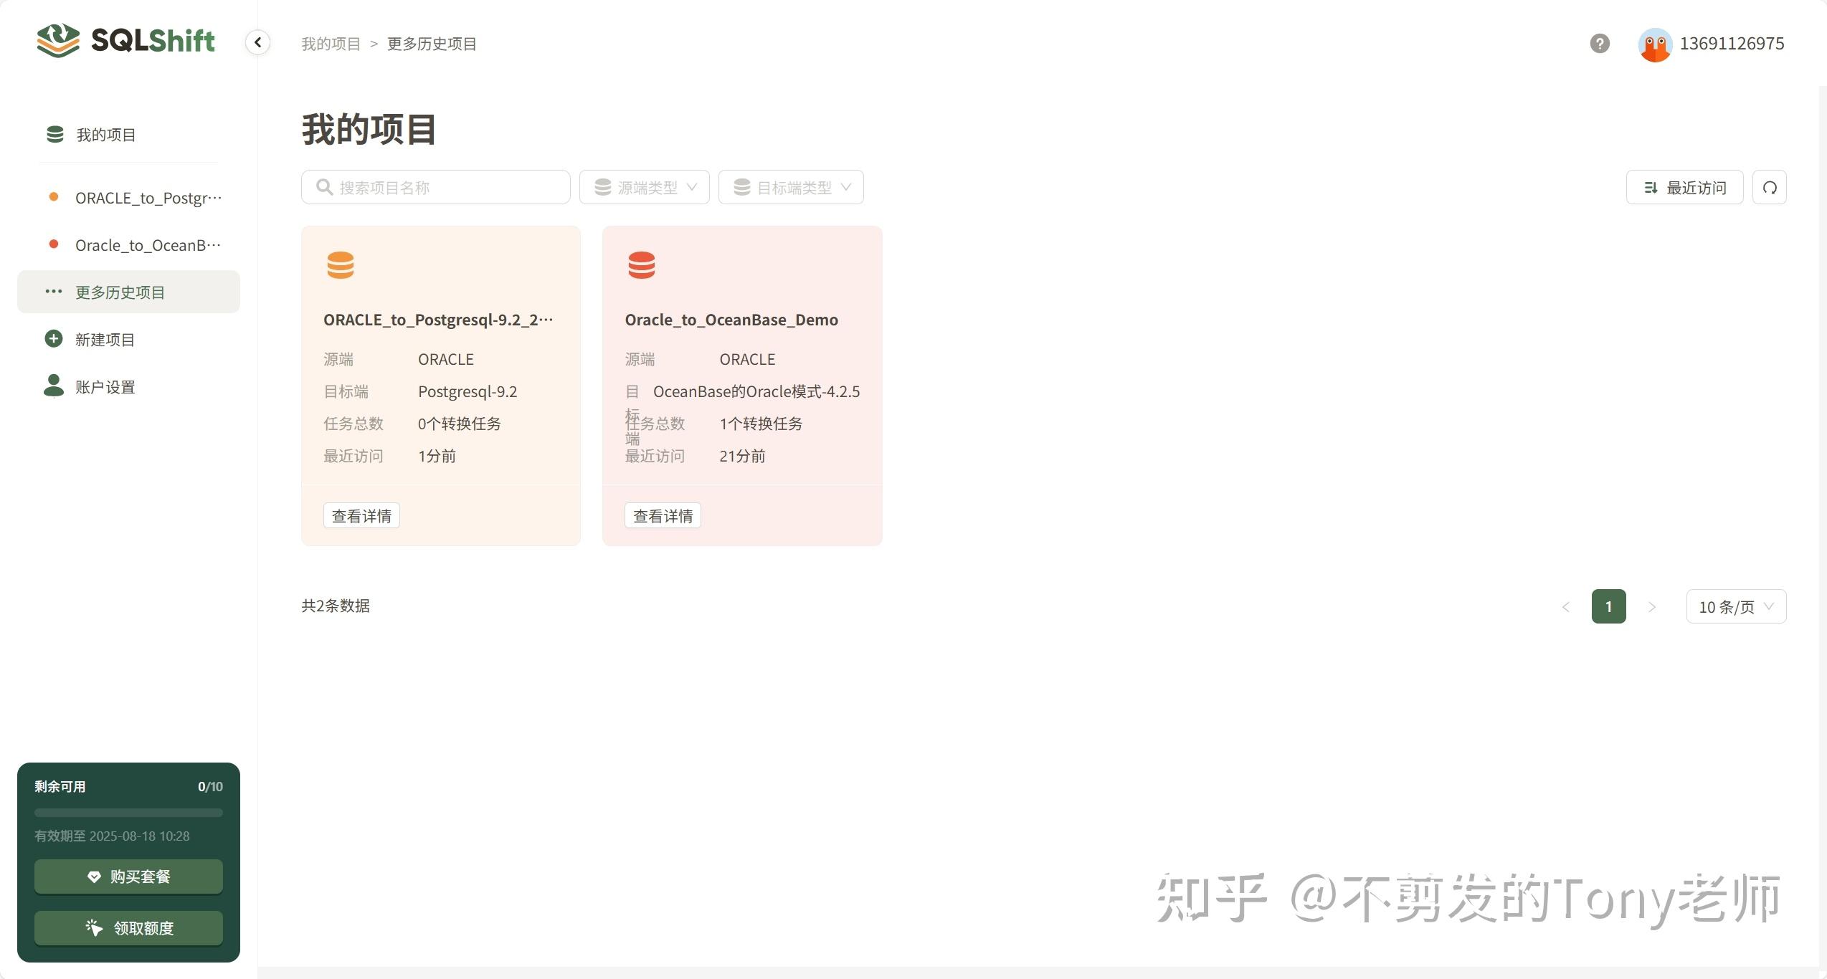Click the ellipsis icon beside 更多历史项目

[53, 291]
